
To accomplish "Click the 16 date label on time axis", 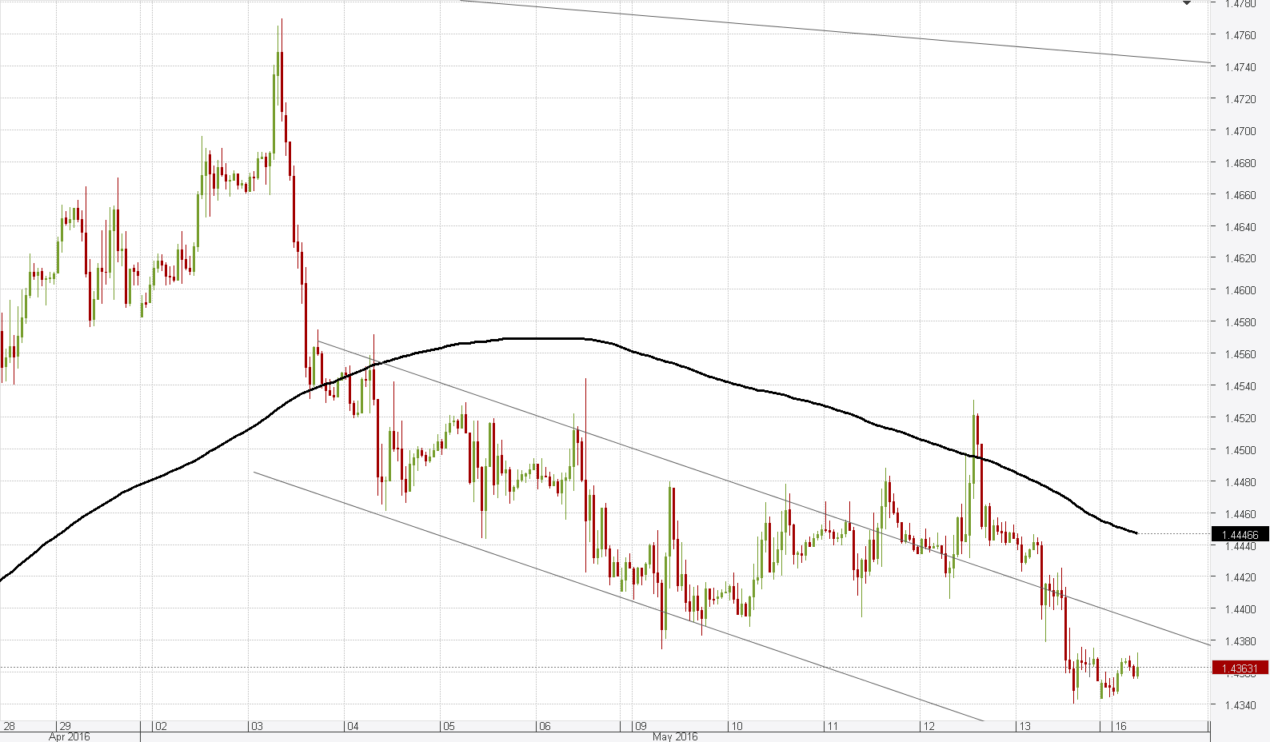I will click(1120, 727).
